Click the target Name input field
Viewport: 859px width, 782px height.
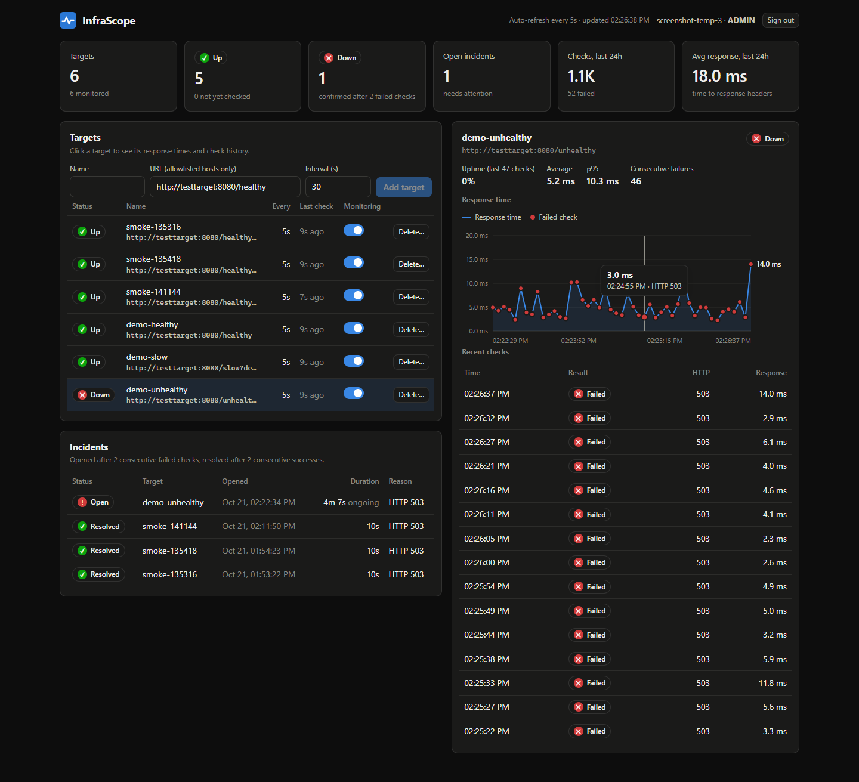[x=107, y=187]
